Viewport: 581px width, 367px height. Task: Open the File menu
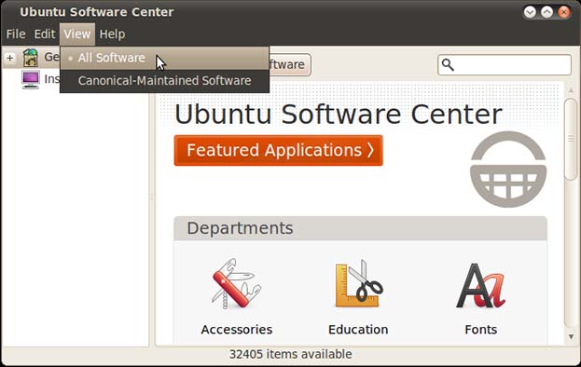(x=16, y=34)
